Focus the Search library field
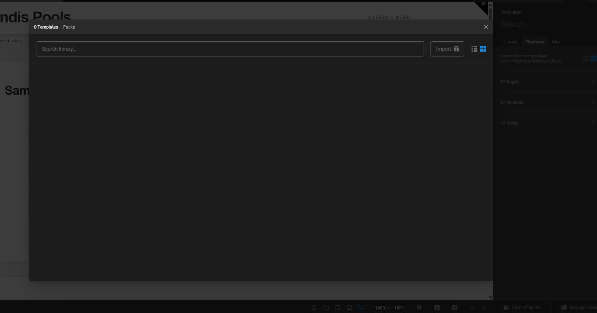The height and width of the screenshot is (313, 597). (x=230, y=49)
